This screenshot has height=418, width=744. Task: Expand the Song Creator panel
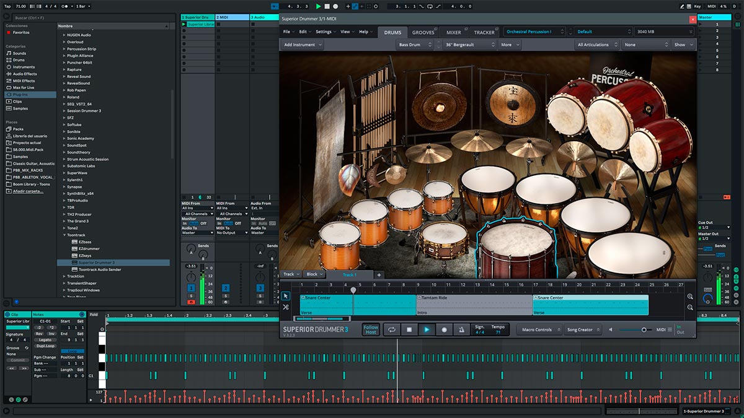pyautogui.click(x=583, y=329)
